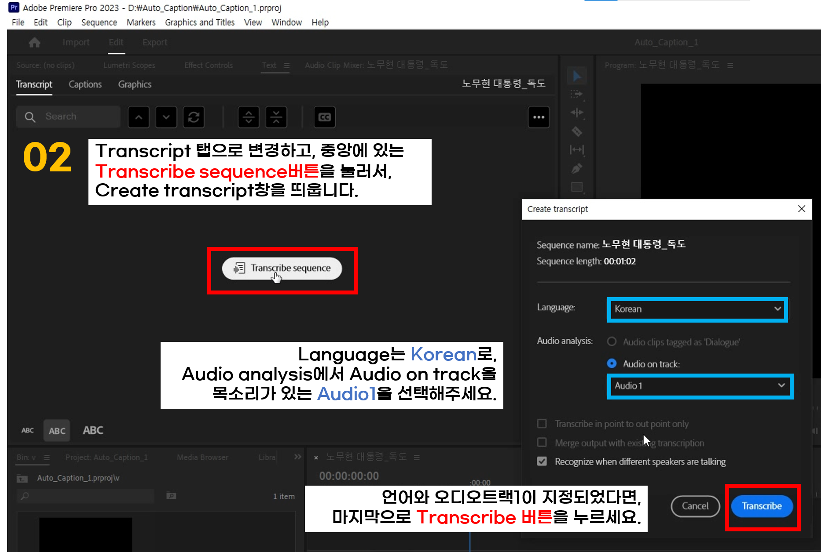
Task: Set transcript font to medium ABC
Action: pyautogui.click(x=57, y=431)
